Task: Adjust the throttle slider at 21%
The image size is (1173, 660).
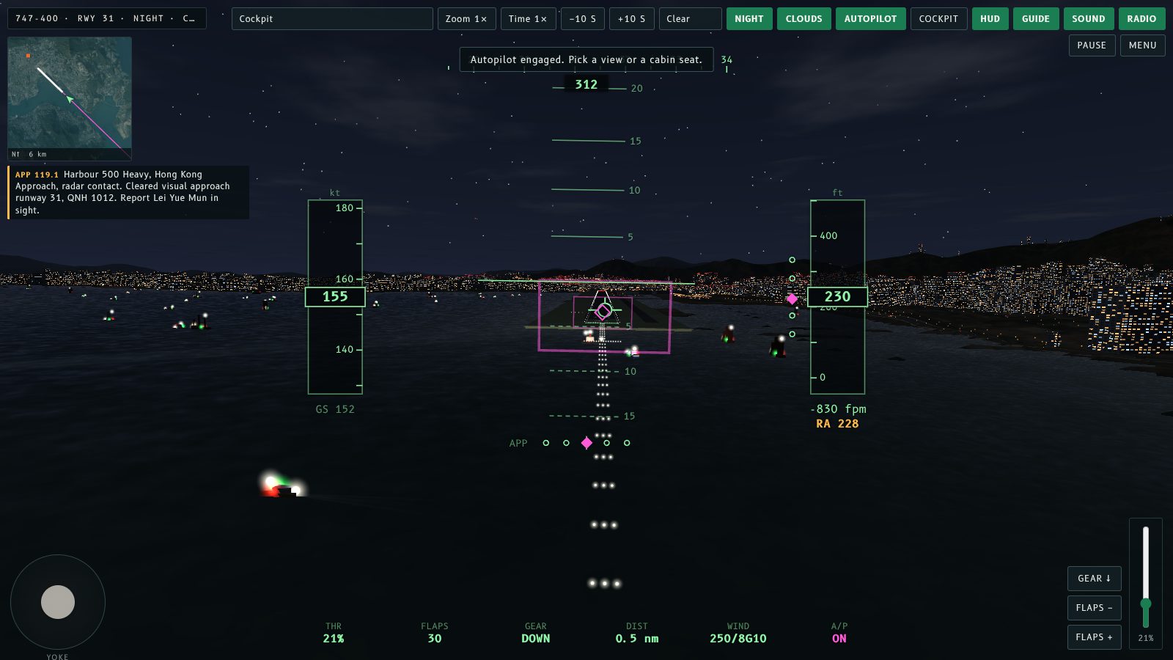Action: [1146, 604]
